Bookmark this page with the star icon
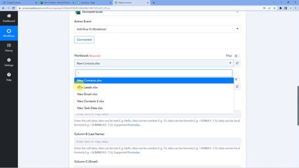Screen dimensions: 299x168 pyautogui.click(x=274, y=8)
